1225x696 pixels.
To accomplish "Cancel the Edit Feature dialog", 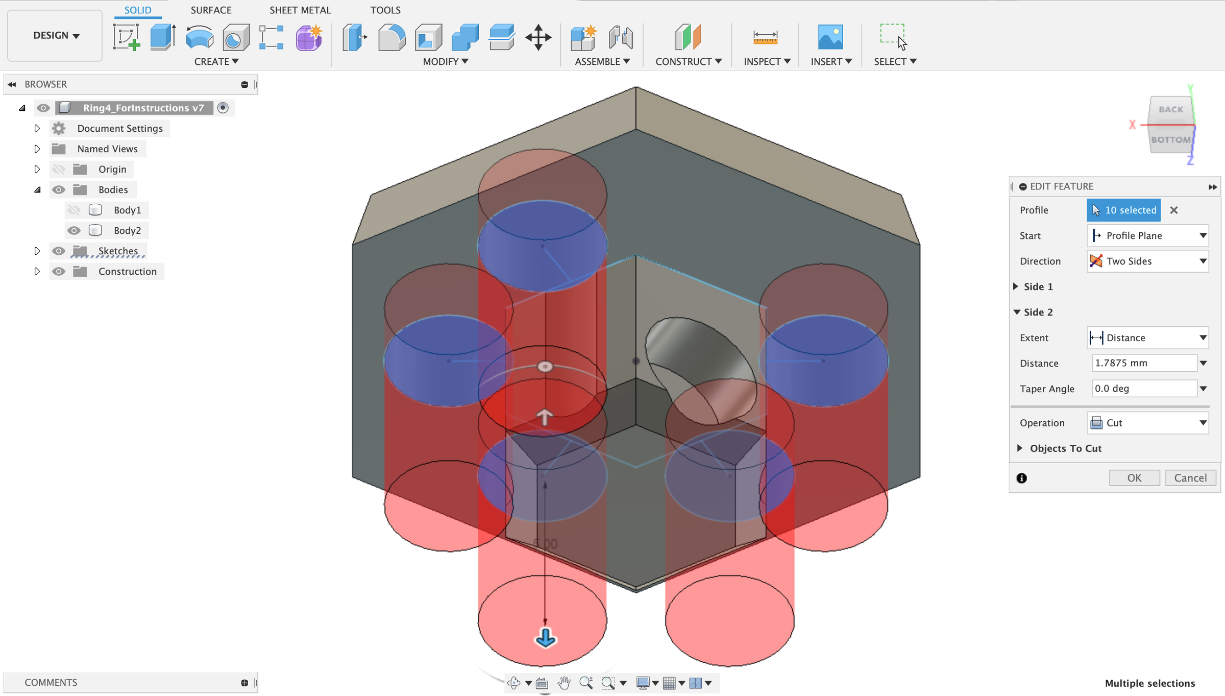I will coord(1191,477).
